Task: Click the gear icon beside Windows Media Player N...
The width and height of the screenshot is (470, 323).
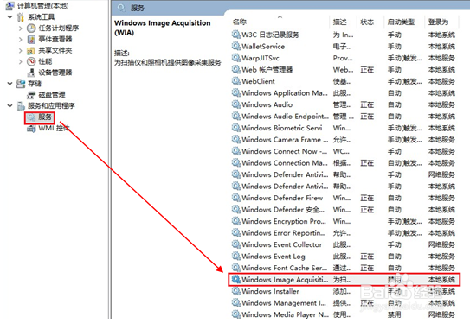Action: 236,314
